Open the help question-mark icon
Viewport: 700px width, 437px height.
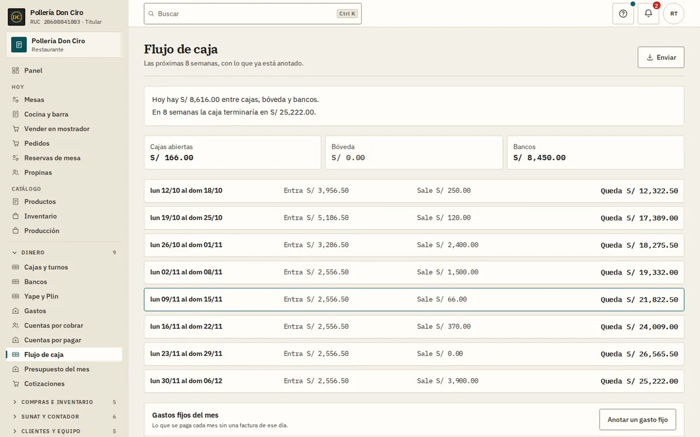click(623, 13)
